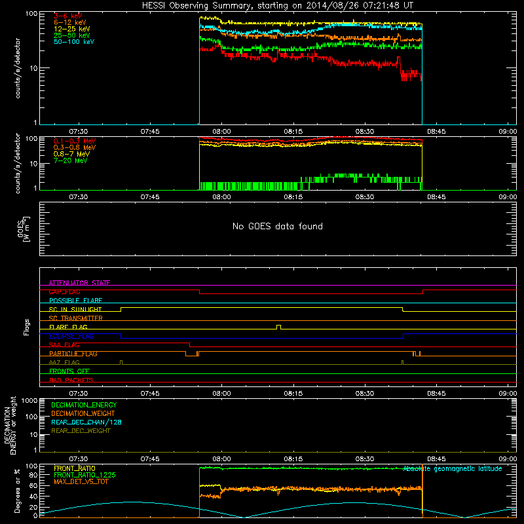Image resolution: width=524 pixels, height=524 pixels.
Task: Select the 12-25 keV legend label
Action: [x=72, y=29]
